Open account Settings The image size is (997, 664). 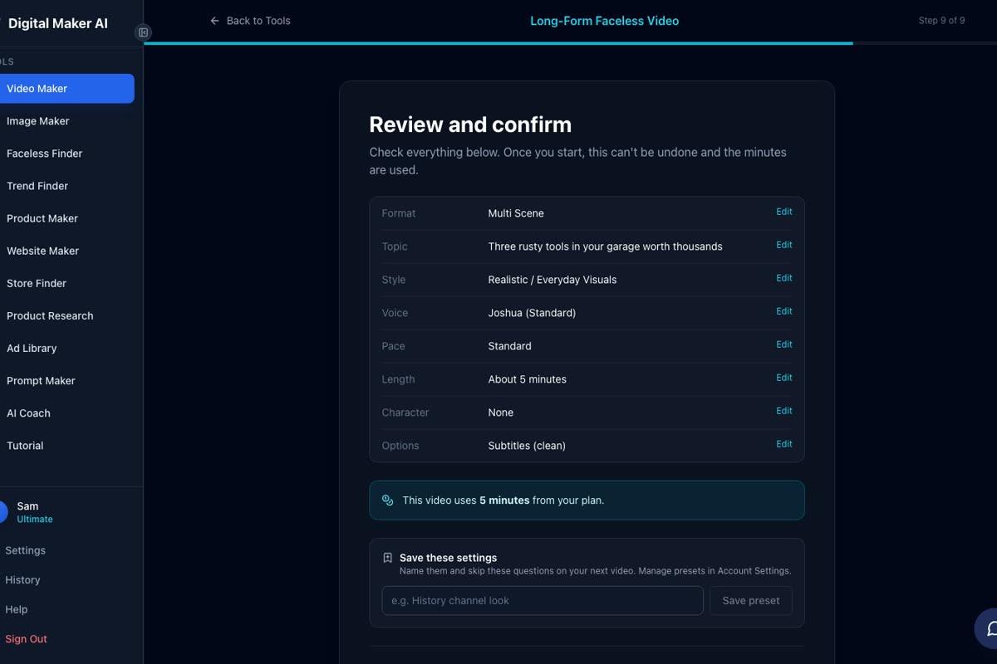click(x=25, y=550)
